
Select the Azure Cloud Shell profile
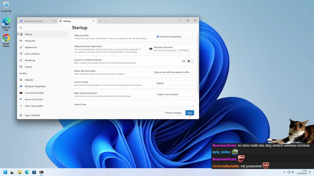coord(34,99)
